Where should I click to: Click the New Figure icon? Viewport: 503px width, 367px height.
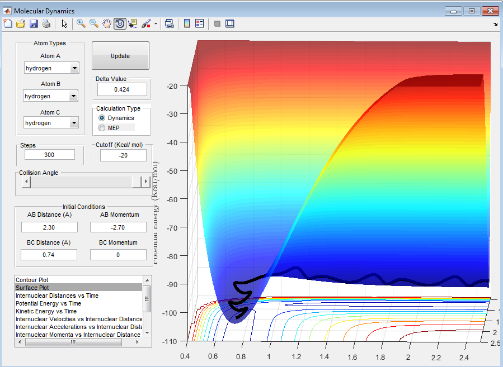(7, 23)
